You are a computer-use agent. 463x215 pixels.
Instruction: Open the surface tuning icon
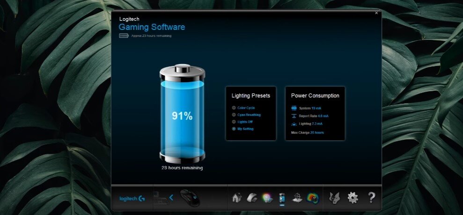[297, 197]
